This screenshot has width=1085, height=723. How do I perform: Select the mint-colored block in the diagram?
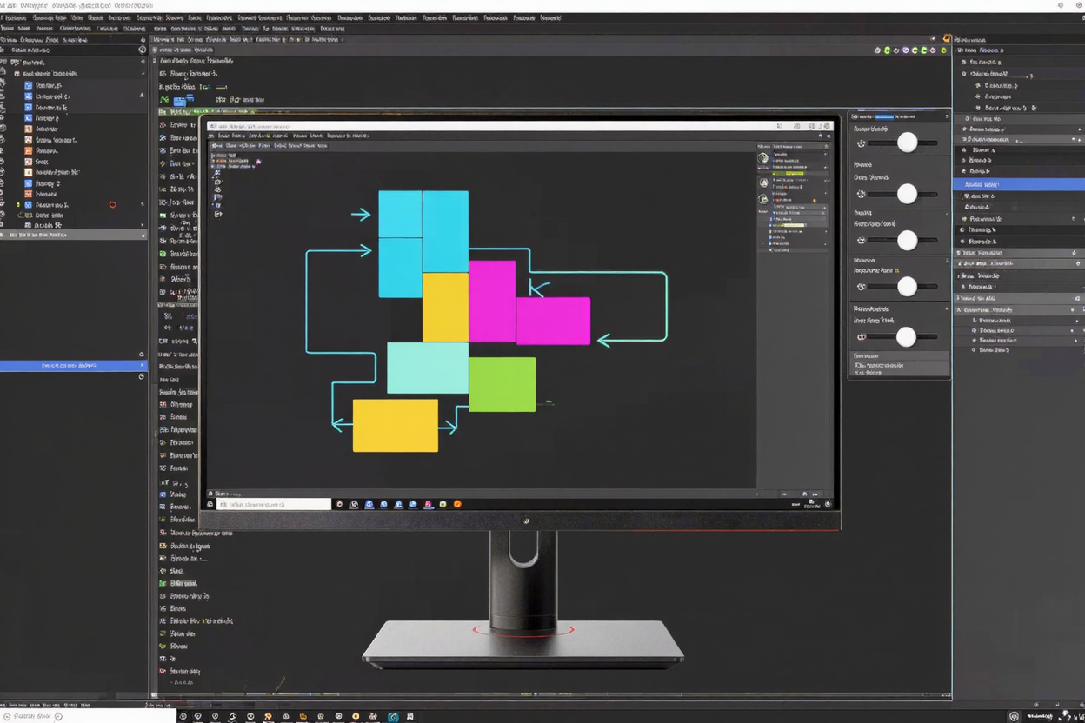pos(428,368)
